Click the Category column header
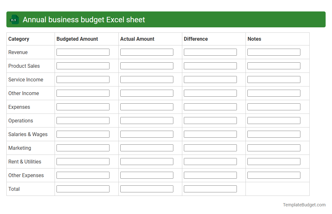The height and width of the screenshot is (214, 332). tap(19, 39)
